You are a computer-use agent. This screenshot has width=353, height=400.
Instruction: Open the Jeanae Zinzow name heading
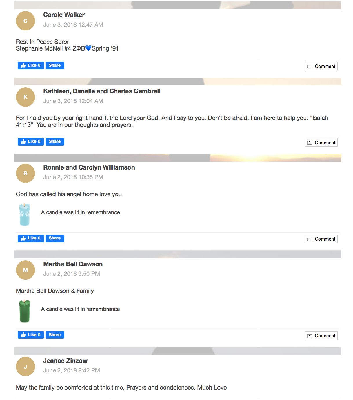tap(65, 361)
